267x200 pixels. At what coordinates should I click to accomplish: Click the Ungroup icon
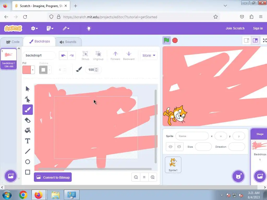click(98, 55)
